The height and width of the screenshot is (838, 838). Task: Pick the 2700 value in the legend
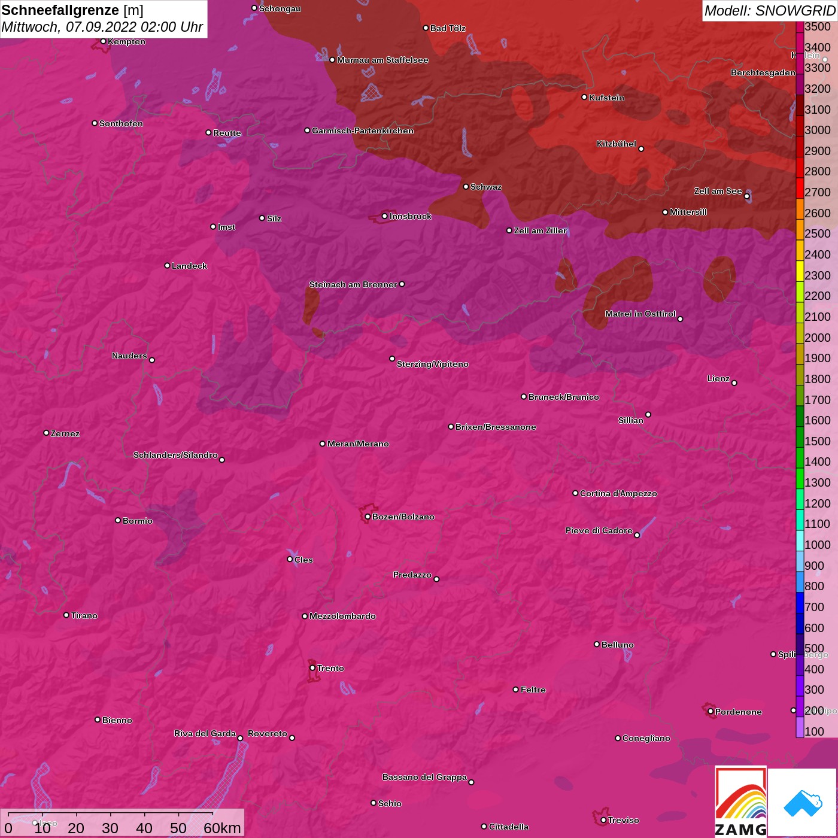click(817, 192)
